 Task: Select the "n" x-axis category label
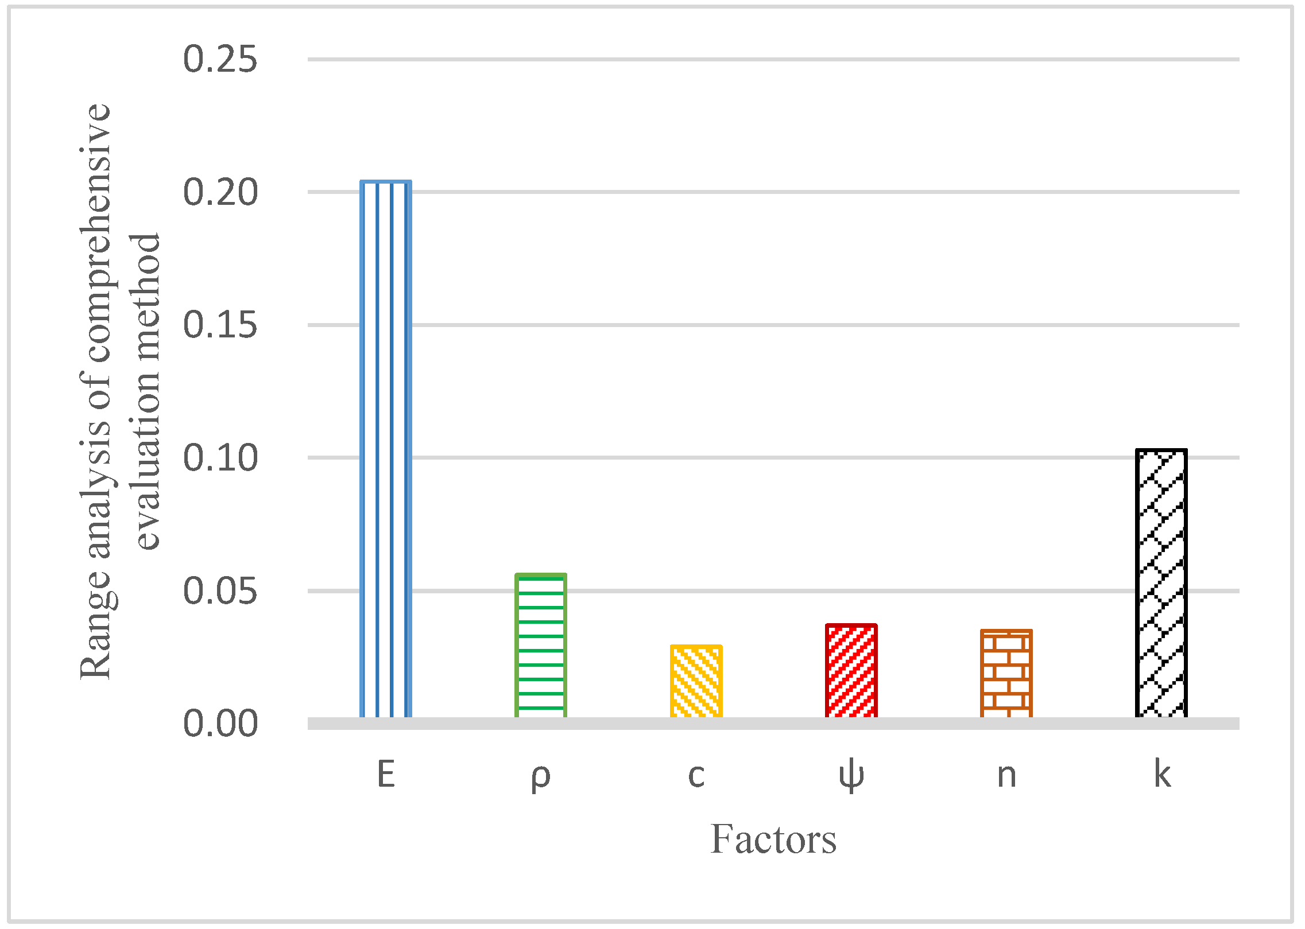click(x=1006, y=776)
